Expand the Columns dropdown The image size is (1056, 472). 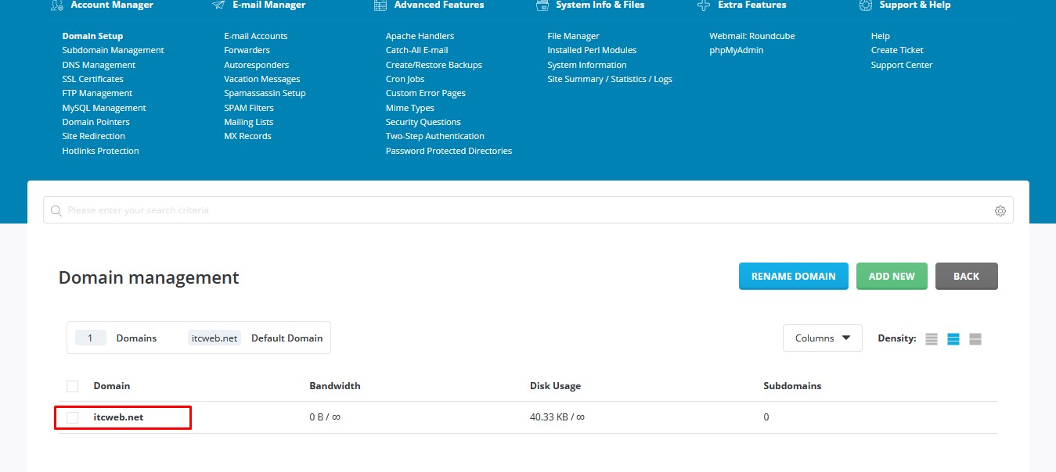pyautogui.click(x=822, y=338)
